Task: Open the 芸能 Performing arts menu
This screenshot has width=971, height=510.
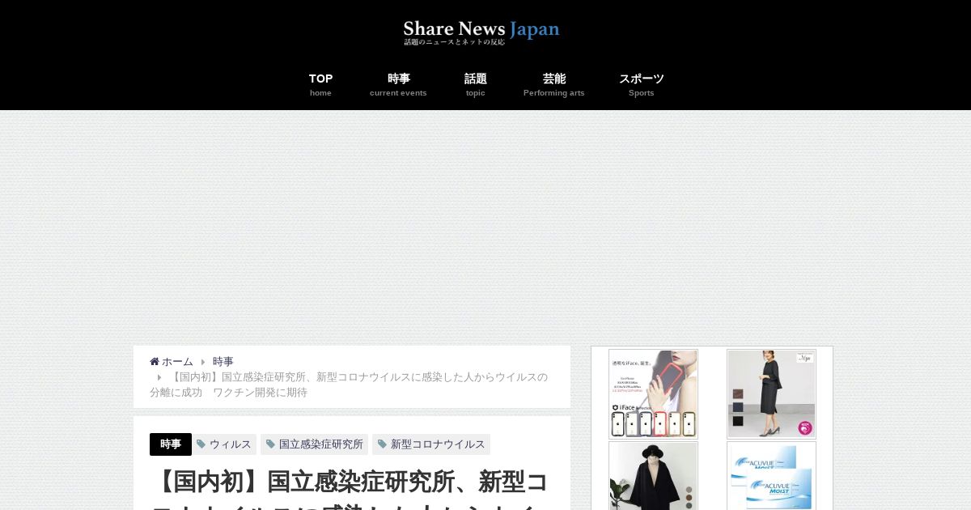Action: [554, 84]
